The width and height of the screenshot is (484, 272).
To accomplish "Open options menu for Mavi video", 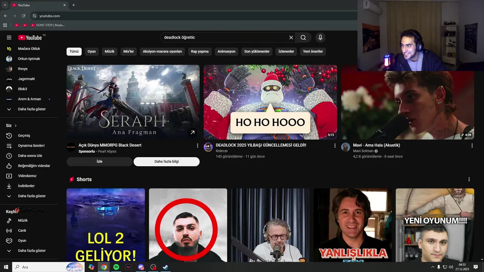I will (x=472, y=145).
